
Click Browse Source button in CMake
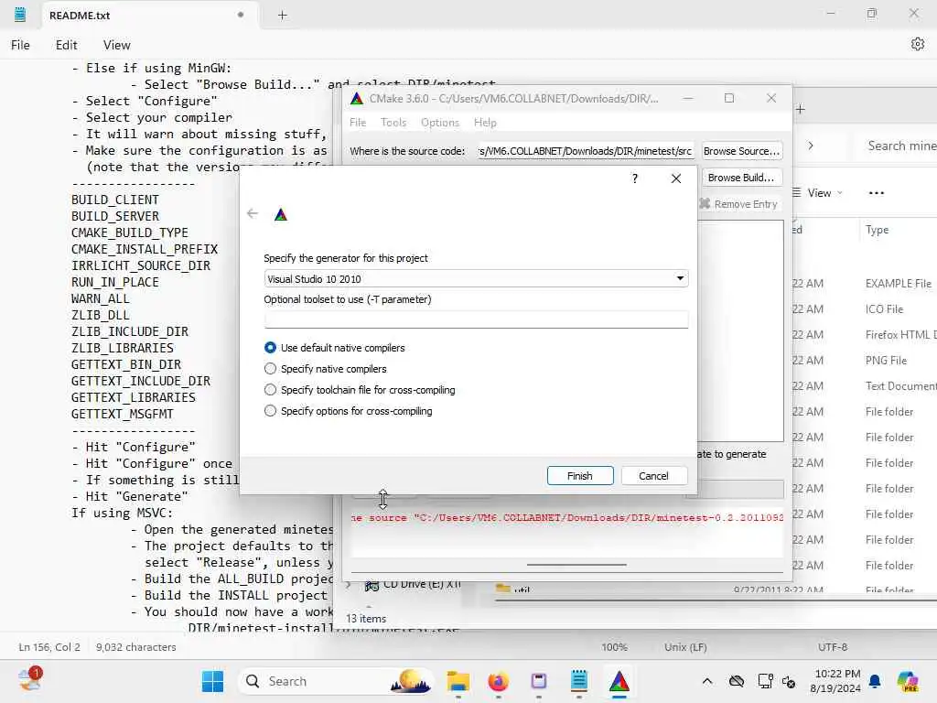741,151
